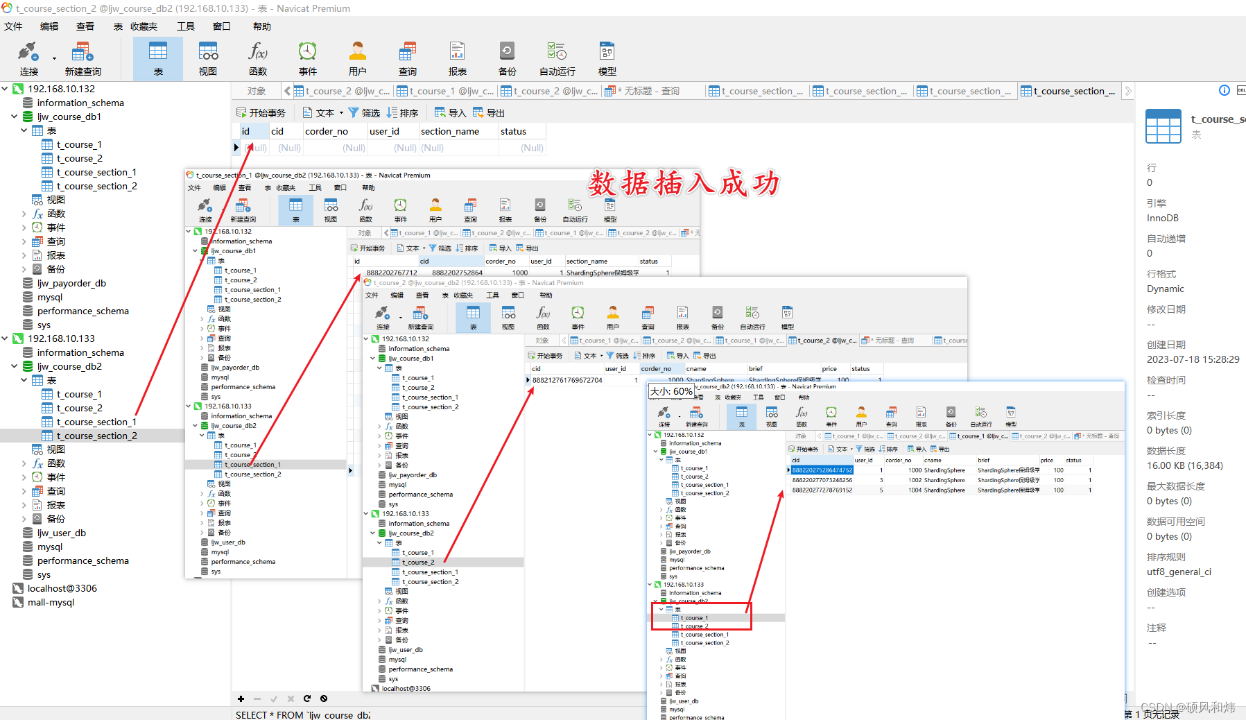The height and width of the screenshot is (720, 1246).
Task: Open the 事件 (Event) clock icon
Action: click(x=308, y=58)
